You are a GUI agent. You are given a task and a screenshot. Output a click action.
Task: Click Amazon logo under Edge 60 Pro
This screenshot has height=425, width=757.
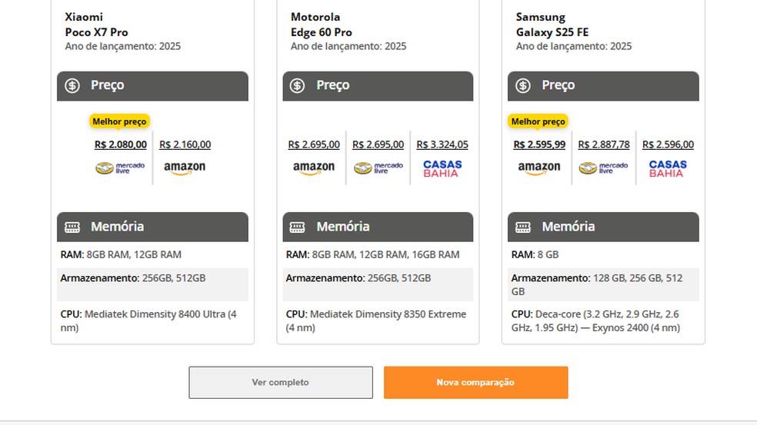pyautogui.click(x=314, y=168)
